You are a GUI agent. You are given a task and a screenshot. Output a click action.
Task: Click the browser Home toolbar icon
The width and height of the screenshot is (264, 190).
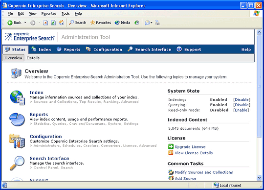coord(62,23)
